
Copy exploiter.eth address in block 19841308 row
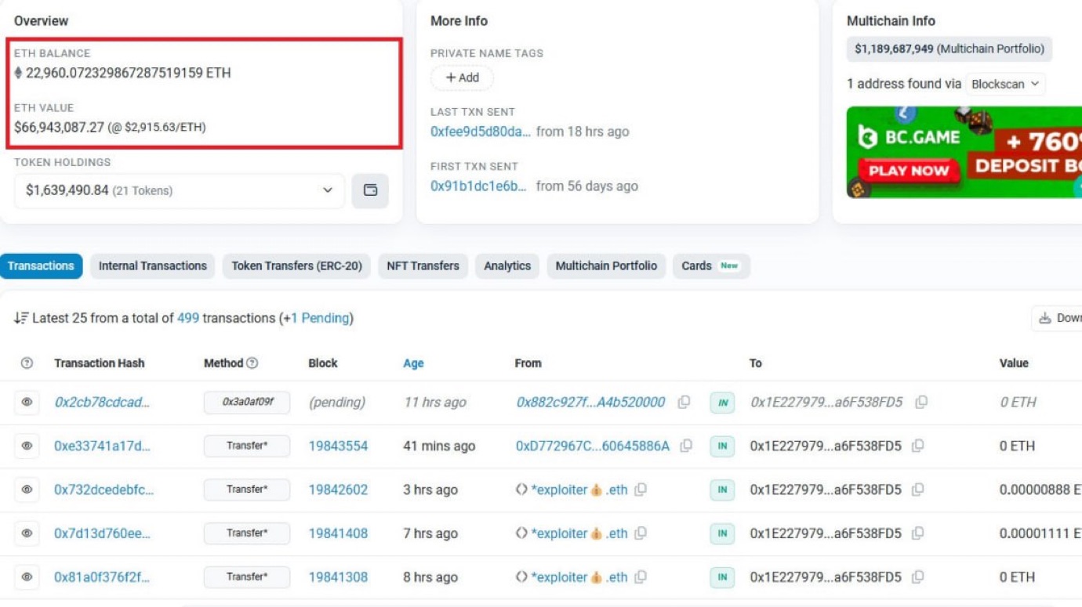(641, 578)
